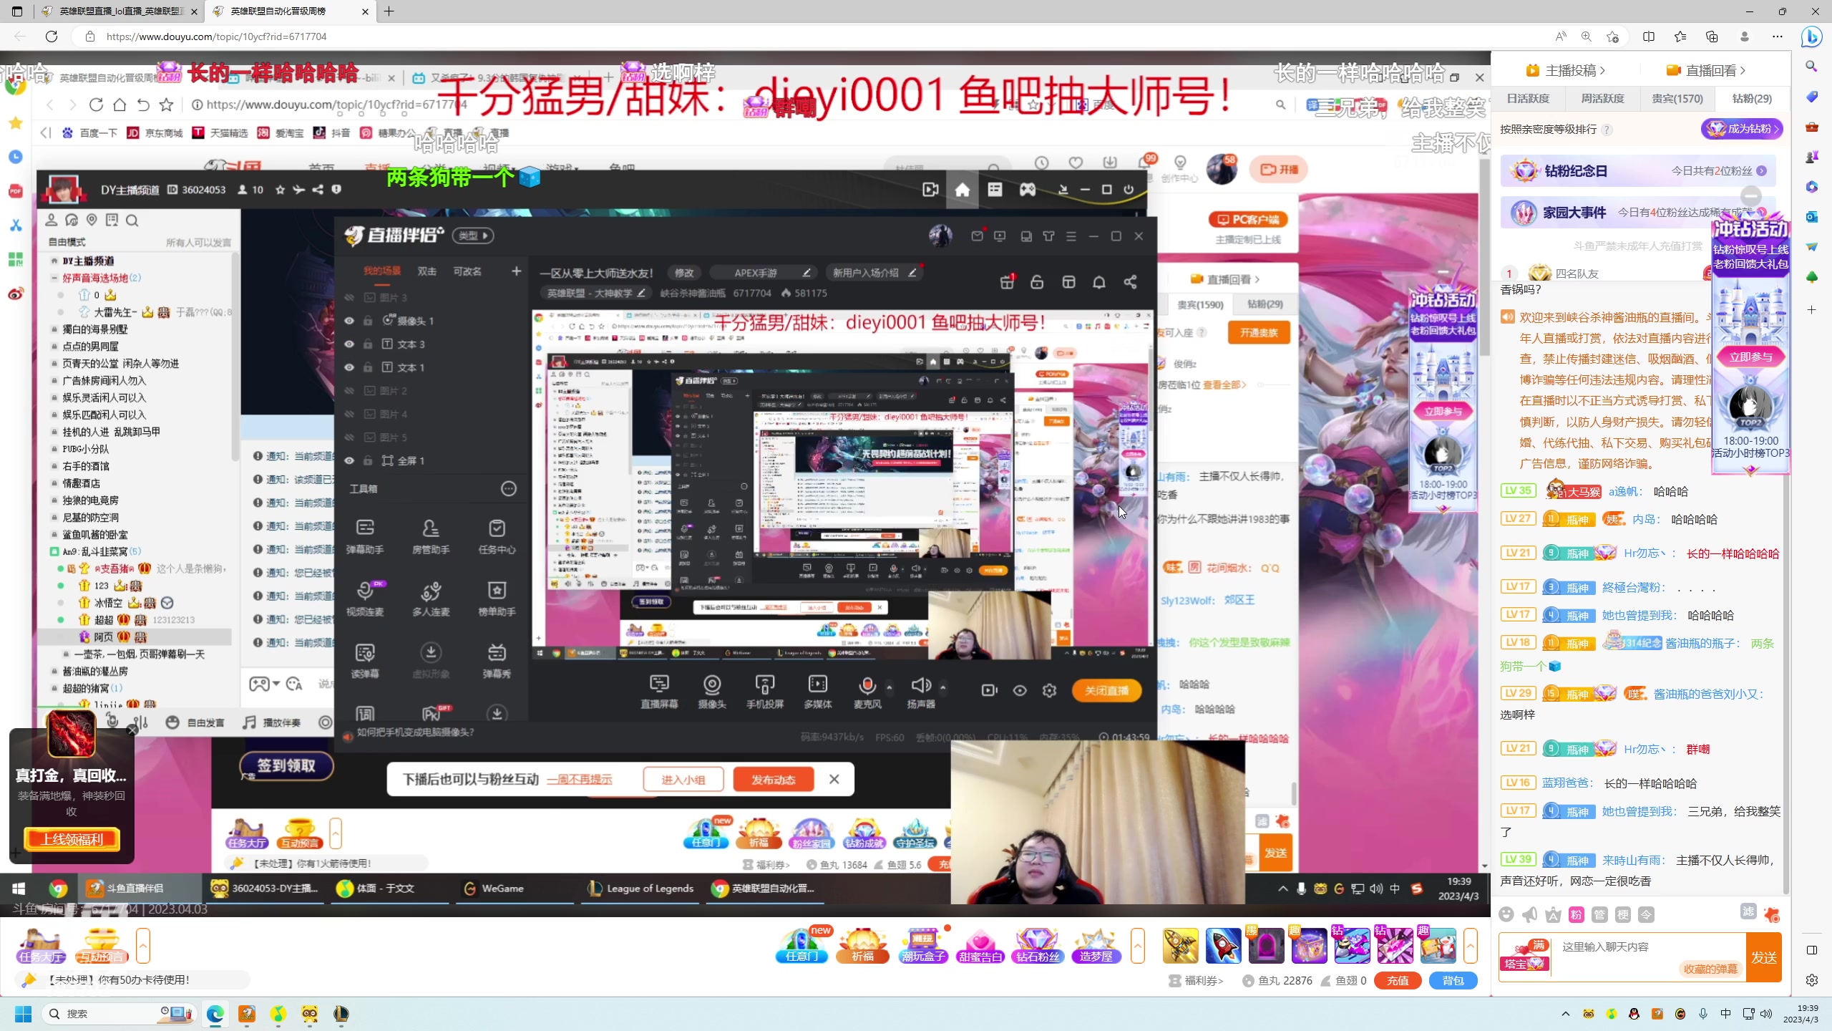The image size is (1832, 1031).
Task: Open 类型 dropdown in 直播伴侣 title
Action: click(x=474, y=236)
